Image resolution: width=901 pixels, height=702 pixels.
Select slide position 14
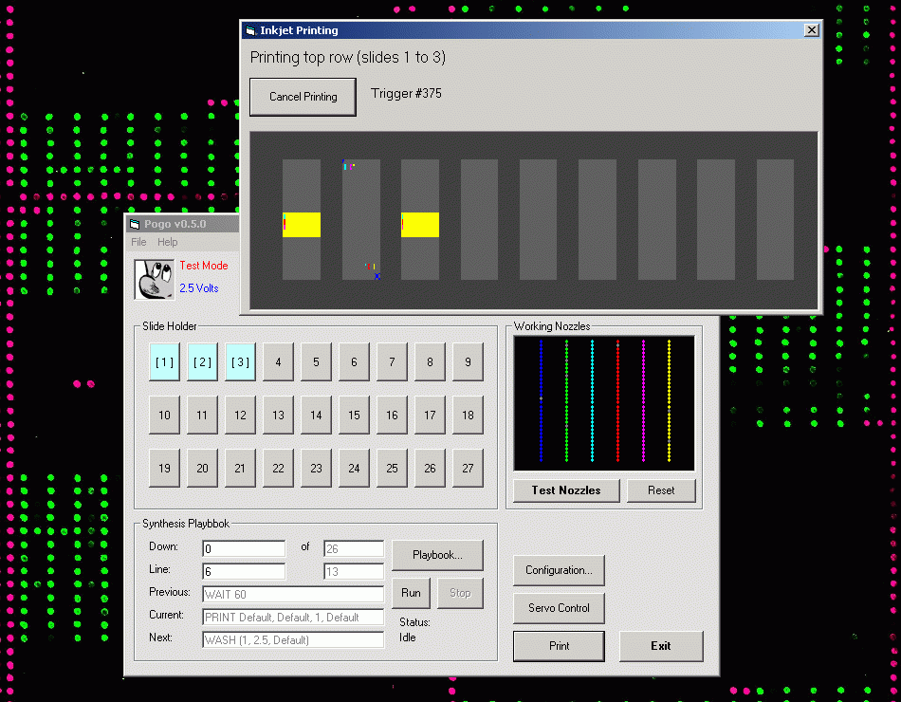click(x=316, y=416)
